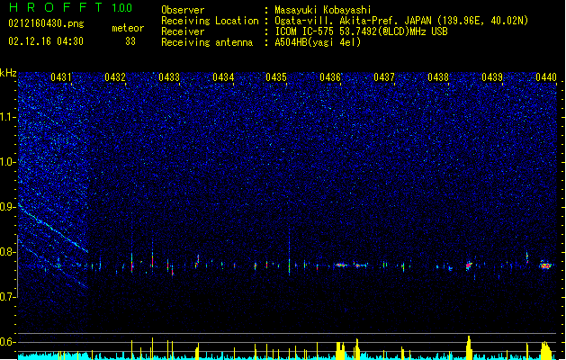
Task: Click the 0439 time marker
Action: point(492,77)
